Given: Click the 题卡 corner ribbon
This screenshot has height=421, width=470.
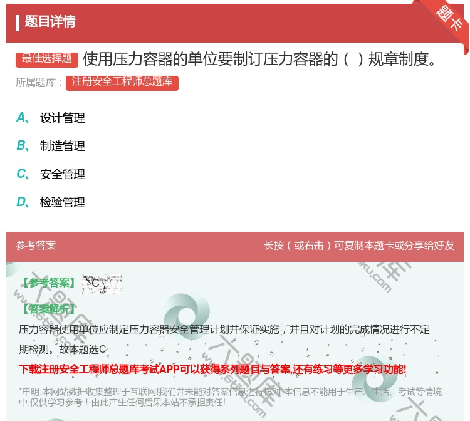Looking at the screenshot, I should 449,19.
